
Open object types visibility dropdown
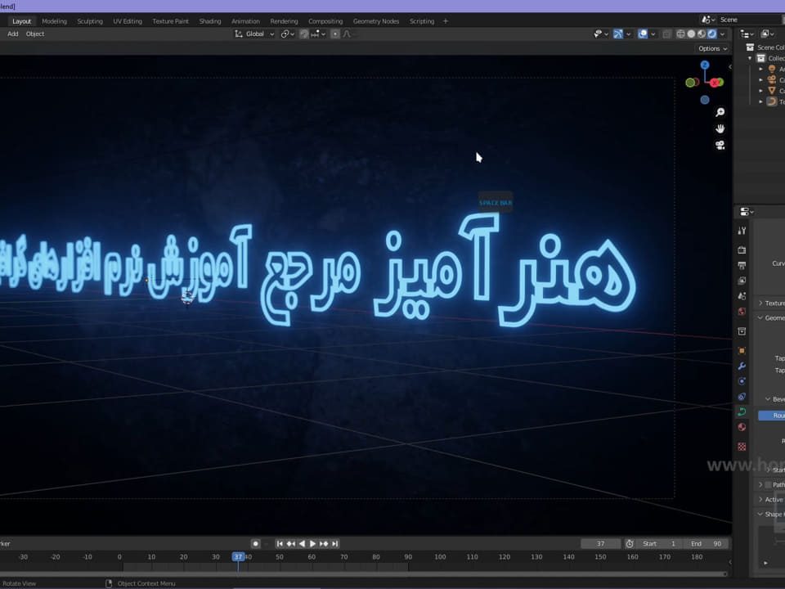coord(601,34)
